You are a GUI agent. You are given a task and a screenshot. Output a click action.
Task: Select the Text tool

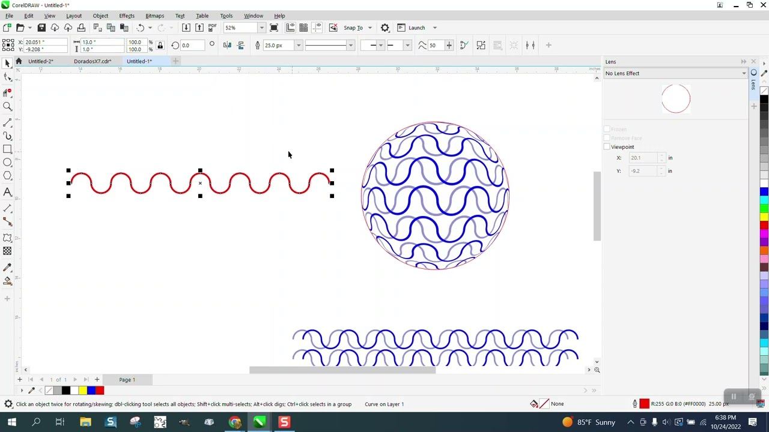[7, 192]
